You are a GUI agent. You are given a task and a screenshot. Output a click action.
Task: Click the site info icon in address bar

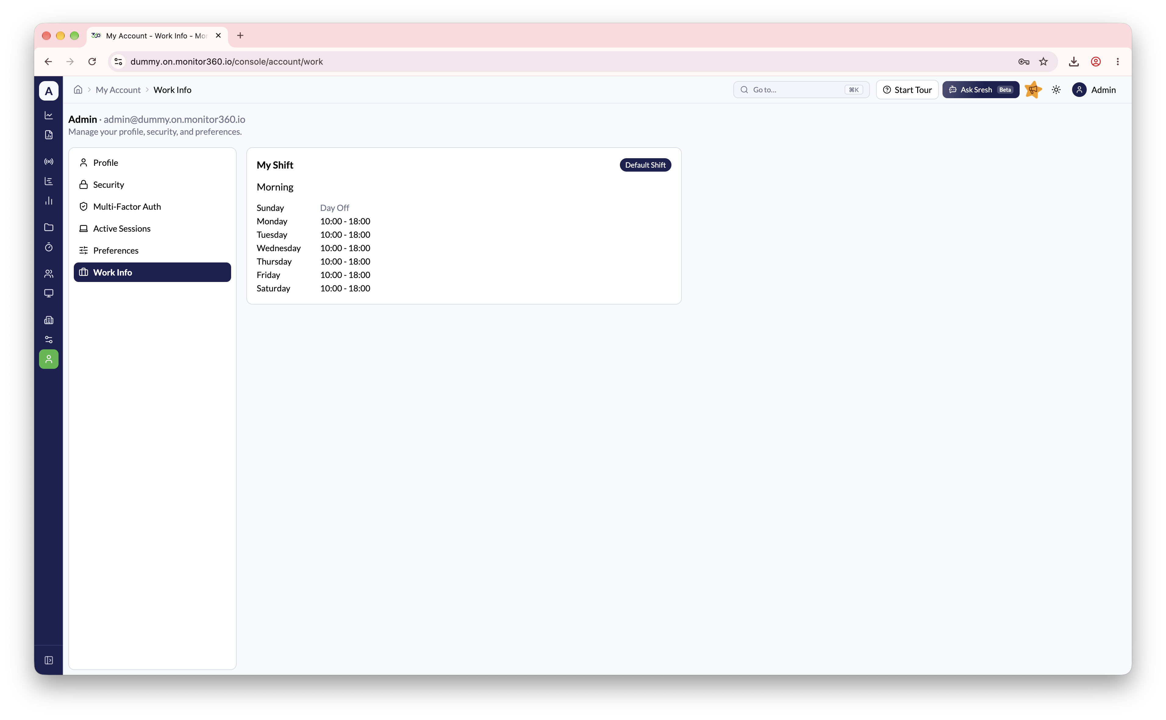point(119,62)
